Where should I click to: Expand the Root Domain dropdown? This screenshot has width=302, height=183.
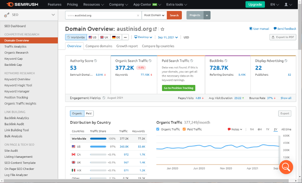(x=154, y=15)
